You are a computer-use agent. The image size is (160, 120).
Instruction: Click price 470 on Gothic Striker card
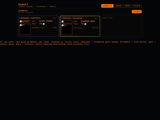pyautogui.click(x=41, y=24)
